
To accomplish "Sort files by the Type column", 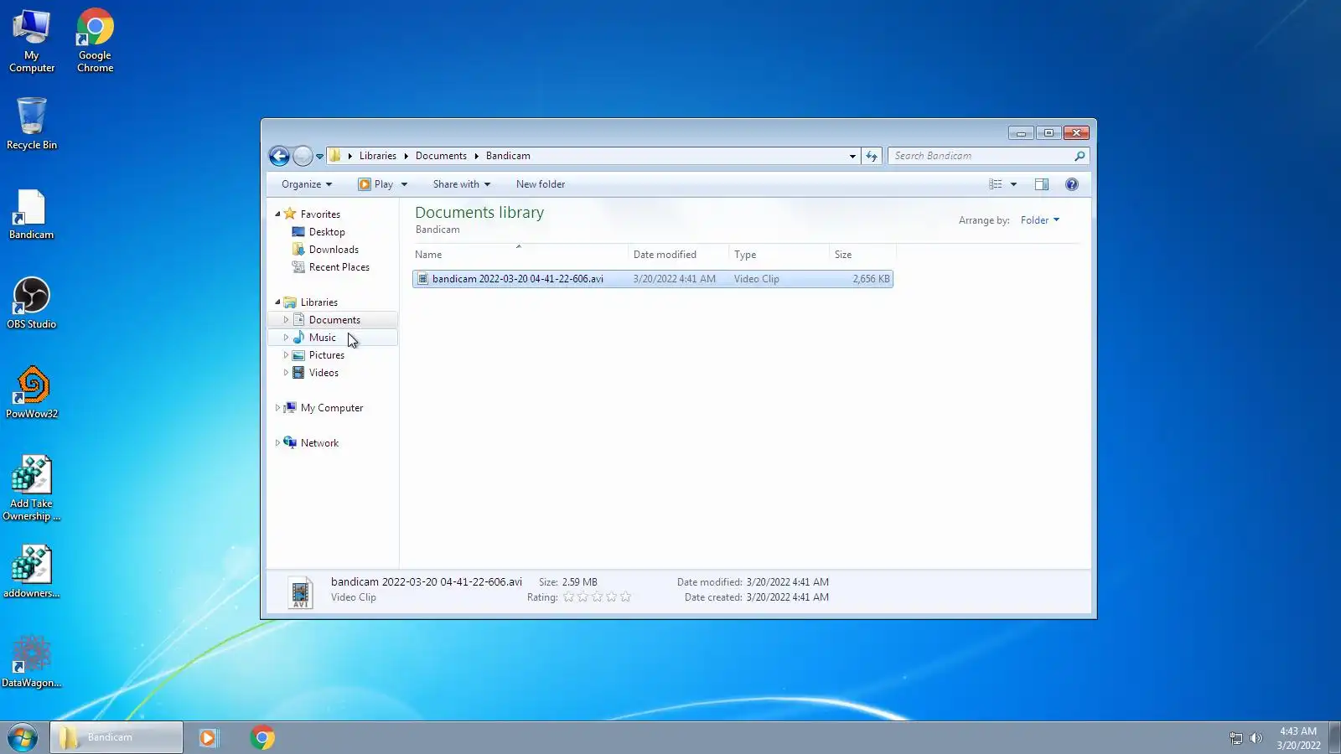I will [779, 255].
